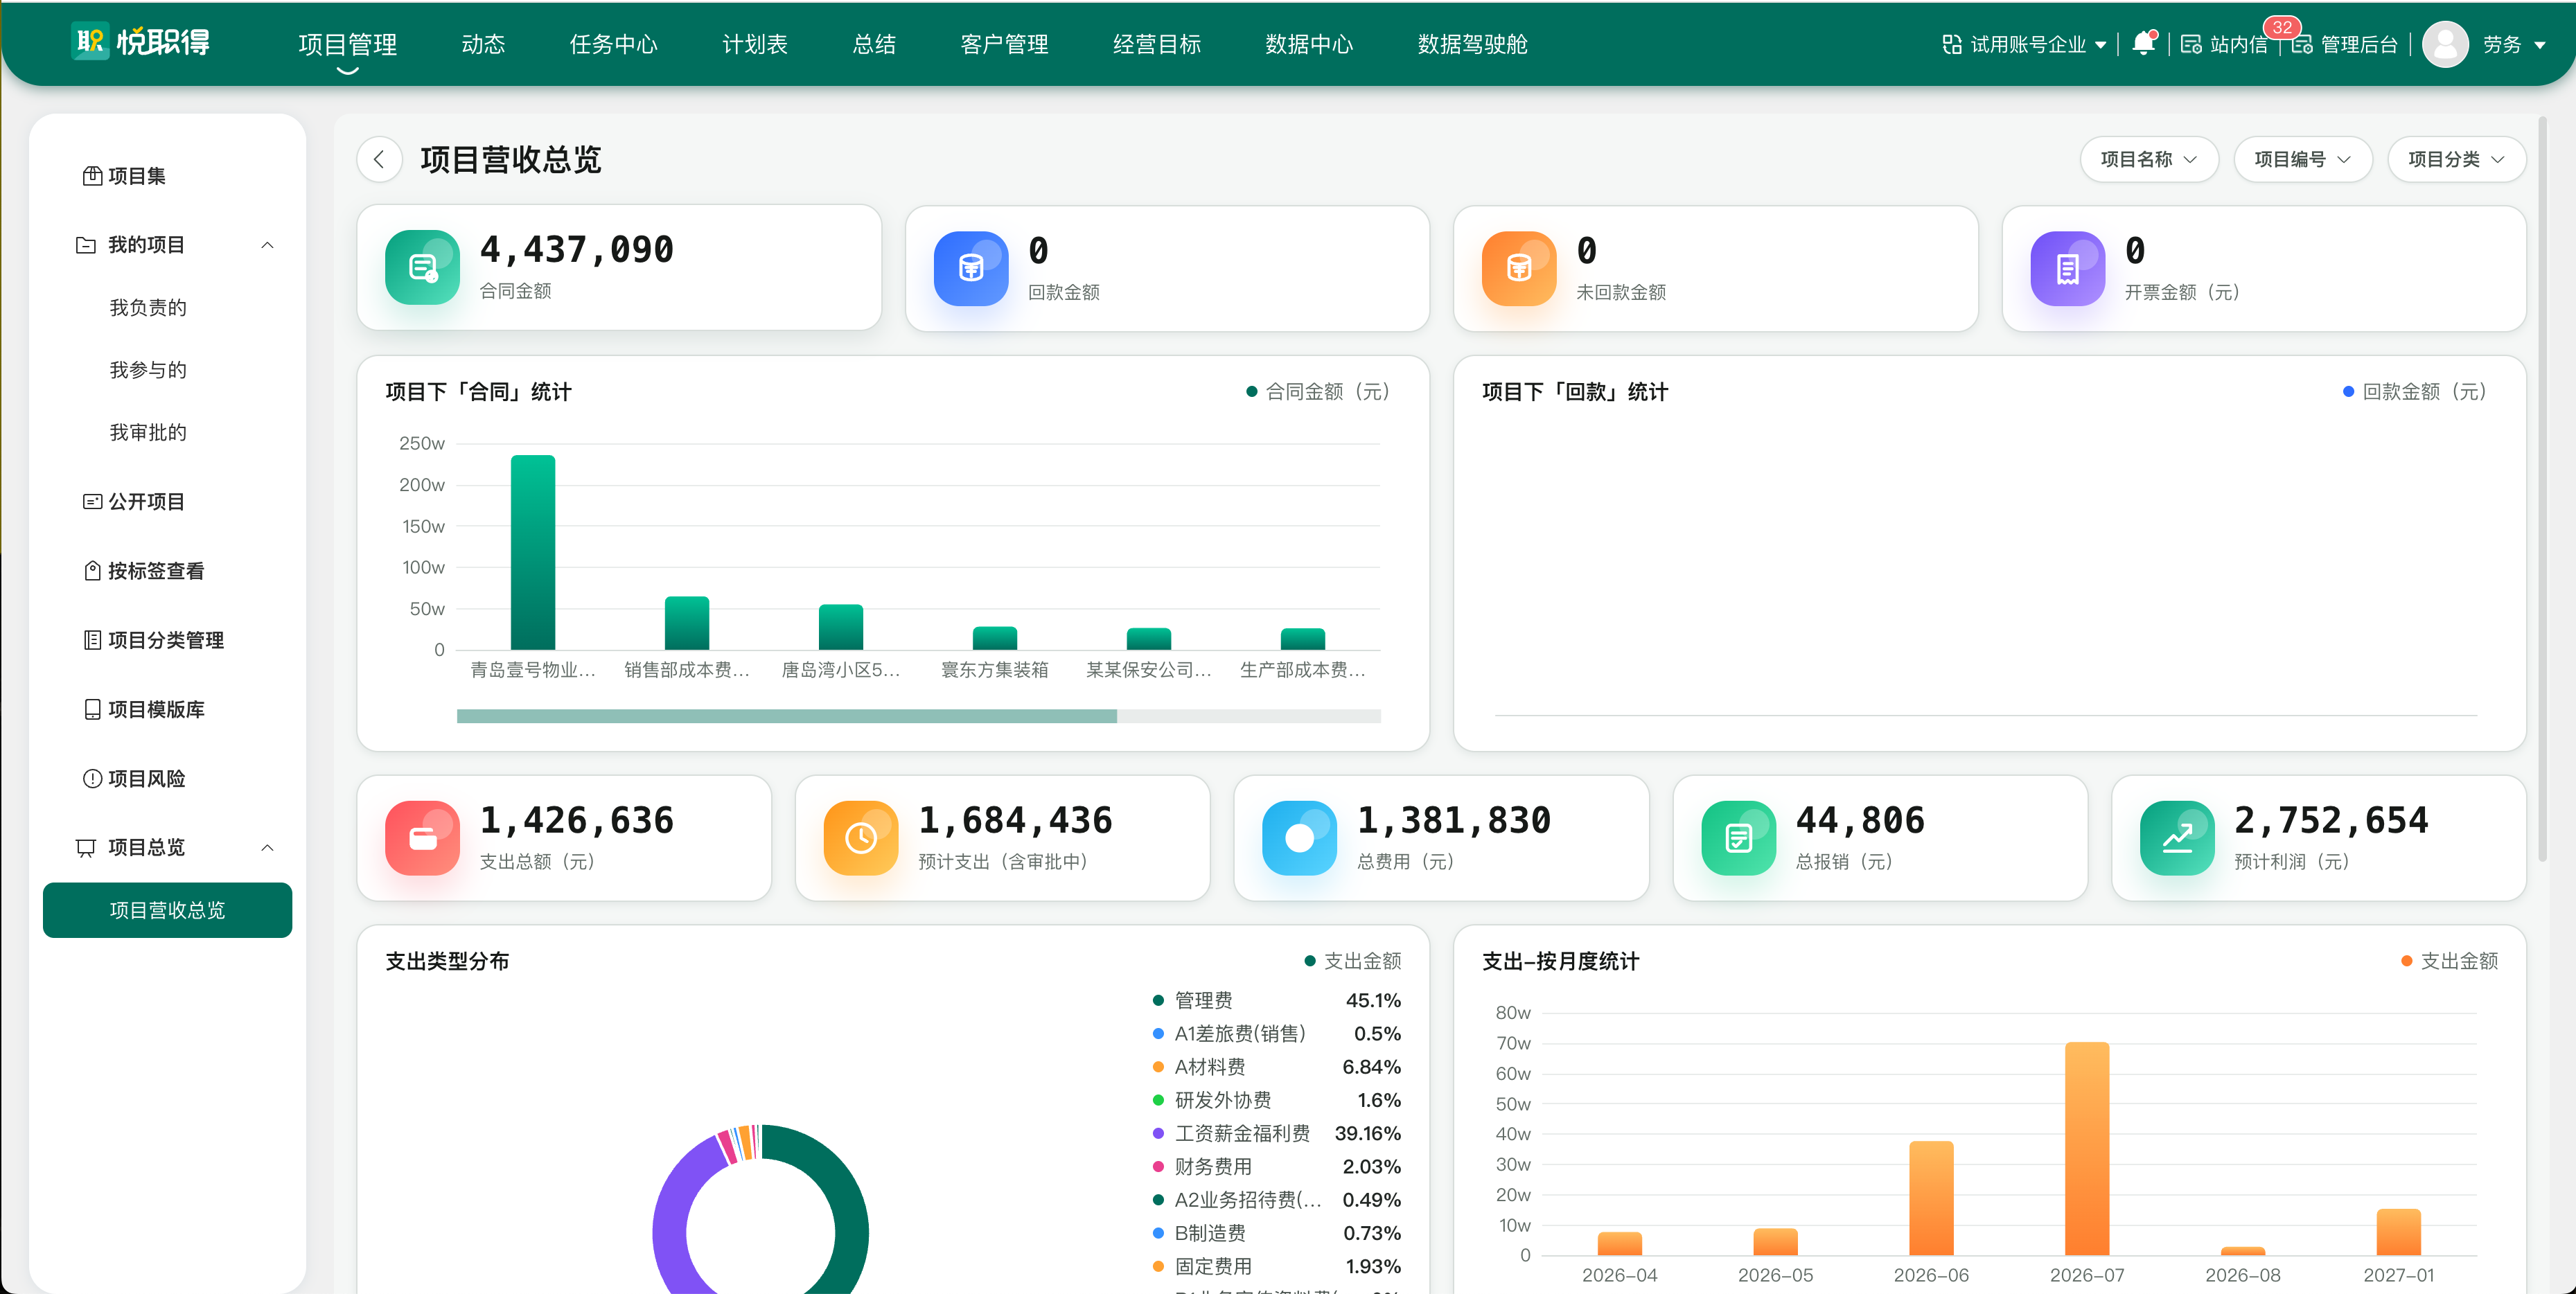This screenshot has height=1294, width=2576.
Task: Collapse the 项目总览 sidebar group
Action: click(267, 848)
